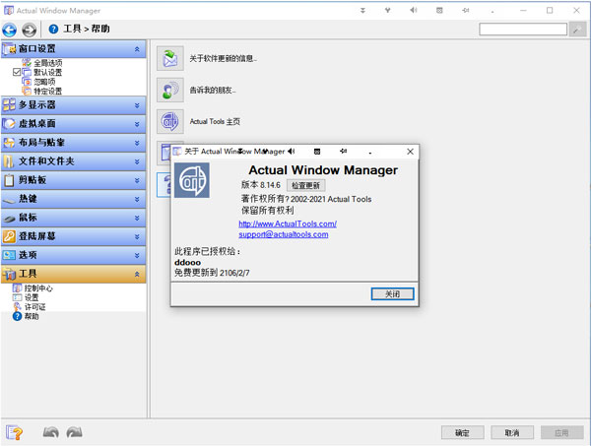Click the 登陆屏幕 key icon

[x=10, y=236]
